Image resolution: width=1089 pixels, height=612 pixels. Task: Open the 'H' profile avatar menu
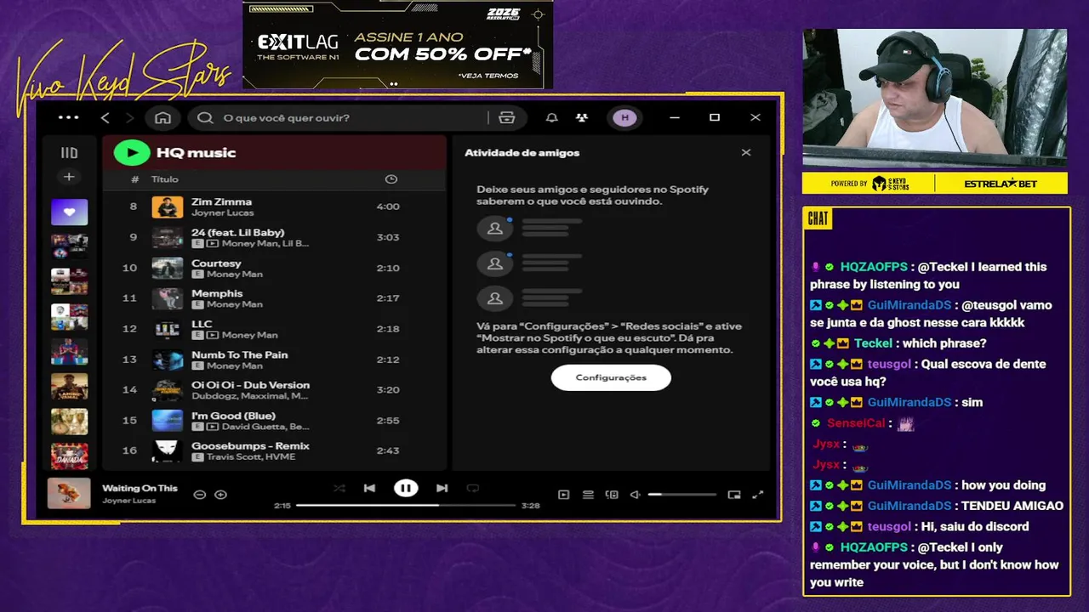pos(624,117)
